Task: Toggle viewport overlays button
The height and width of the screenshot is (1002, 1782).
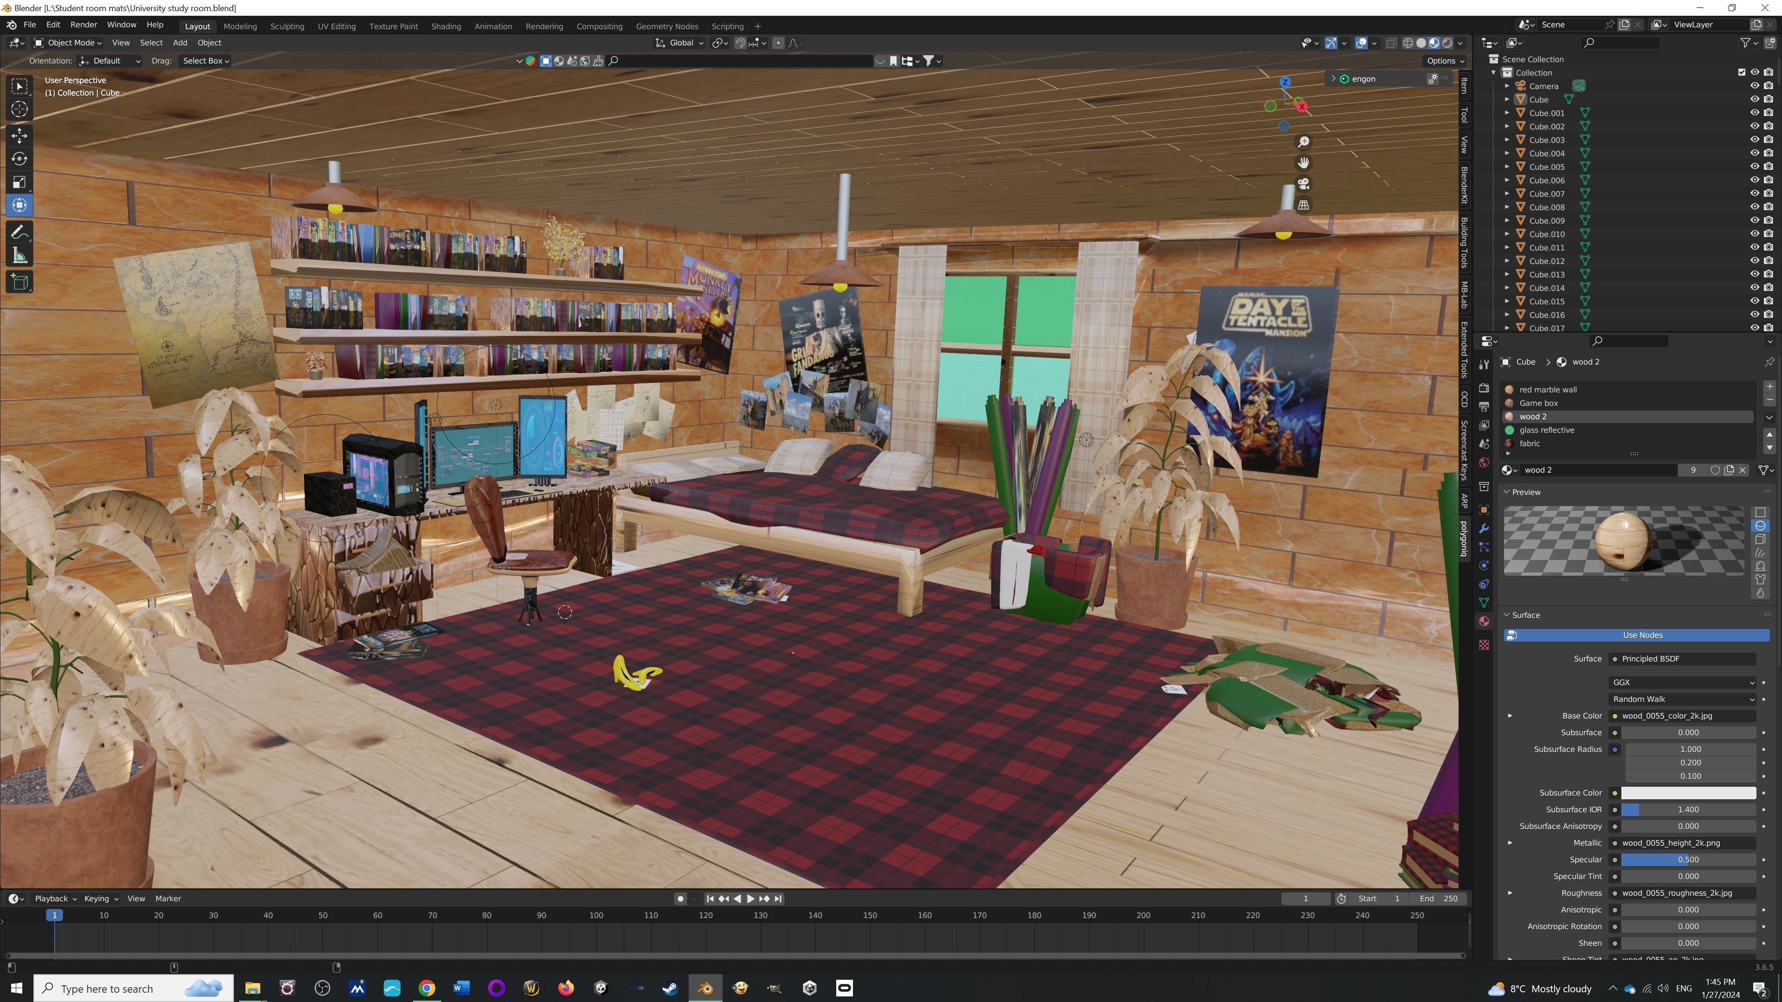Action: click(x=1362, y=43)
